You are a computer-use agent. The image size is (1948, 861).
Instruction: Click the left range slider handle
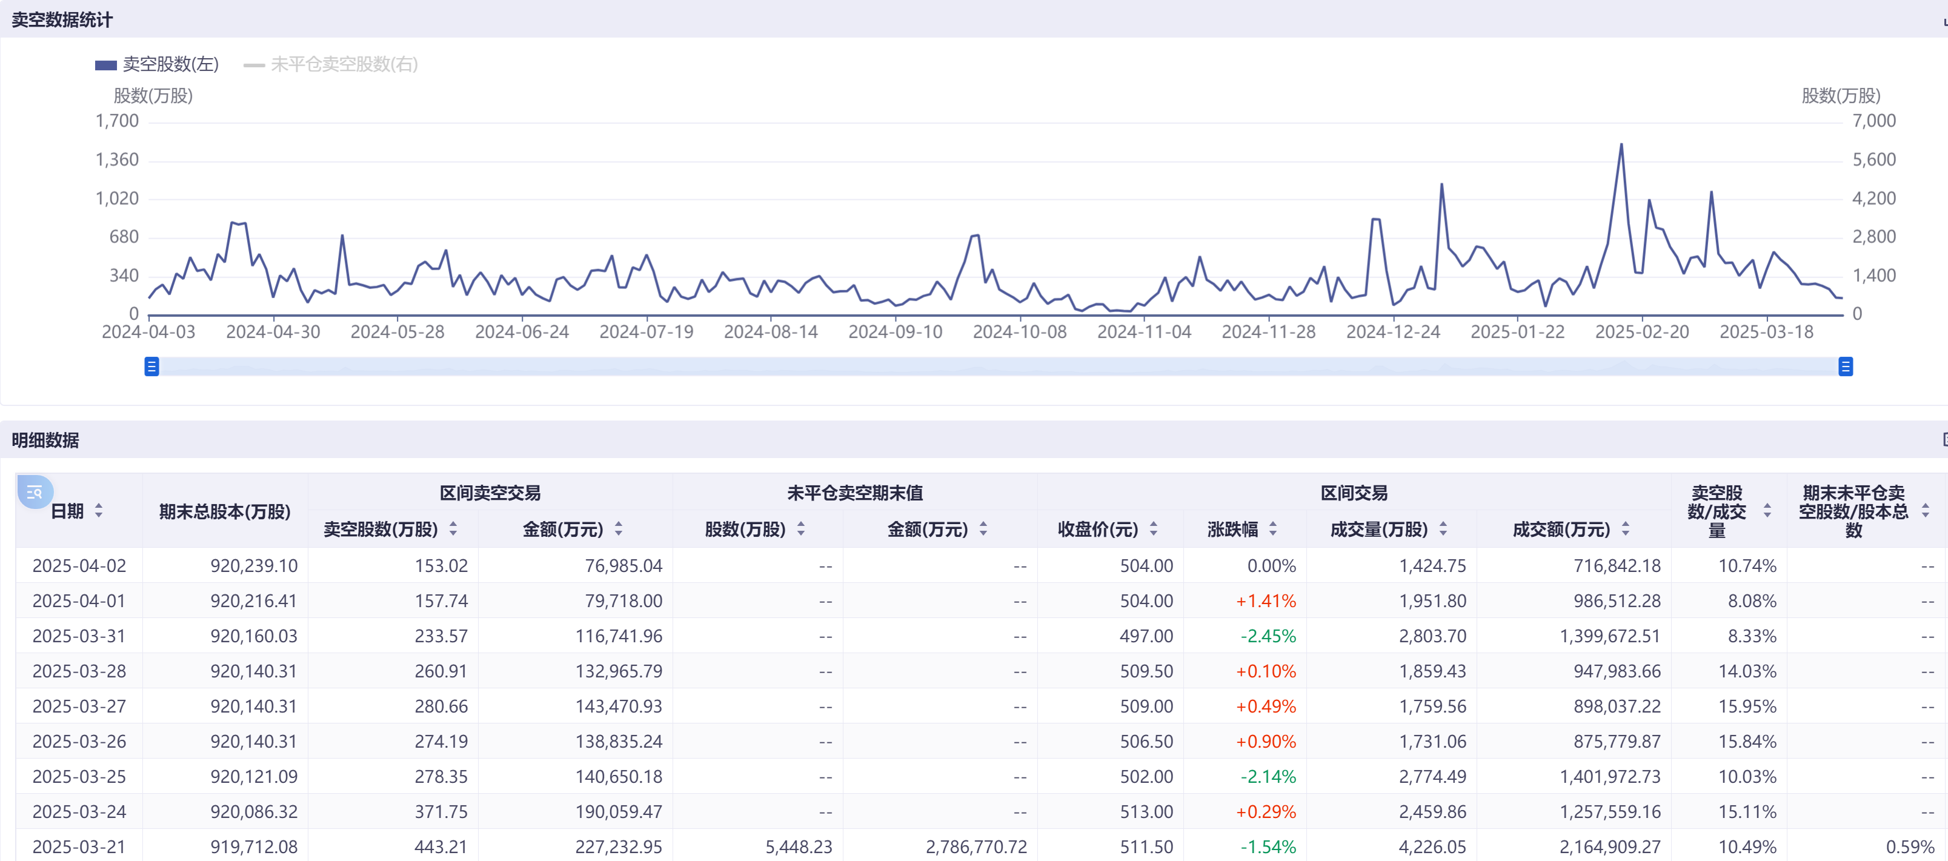[x=152, y=367]
